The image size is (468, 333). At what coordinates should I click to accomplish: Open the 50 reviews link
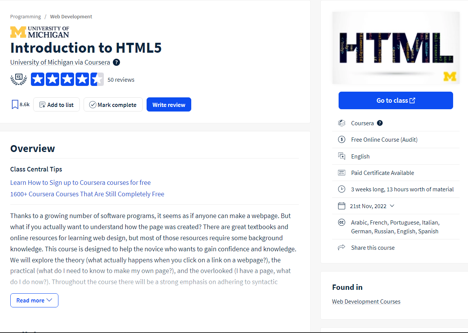[x=121, y=80]
